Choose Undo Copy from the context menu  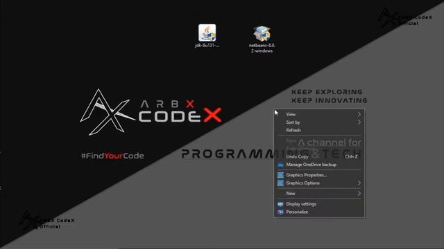coord(319,156)
